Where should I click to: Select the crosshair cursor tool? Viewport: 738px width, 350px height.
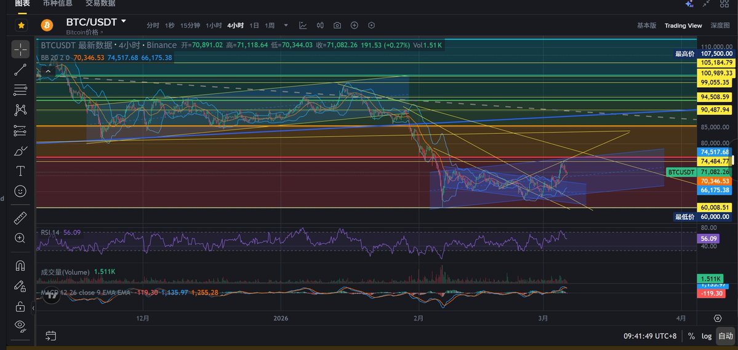pos(20,49)
